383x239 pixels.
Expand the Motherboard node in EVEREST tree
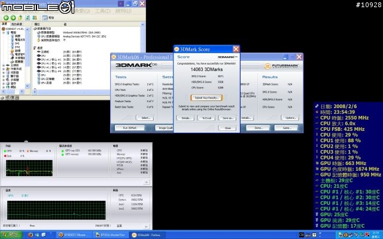[4, 65]
